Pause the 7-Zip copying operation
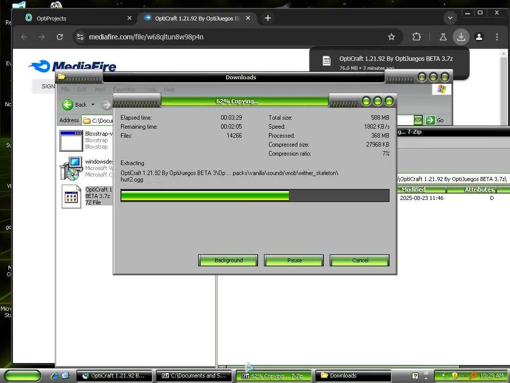Screen dimensions: 510x383 tap(294, 260)
